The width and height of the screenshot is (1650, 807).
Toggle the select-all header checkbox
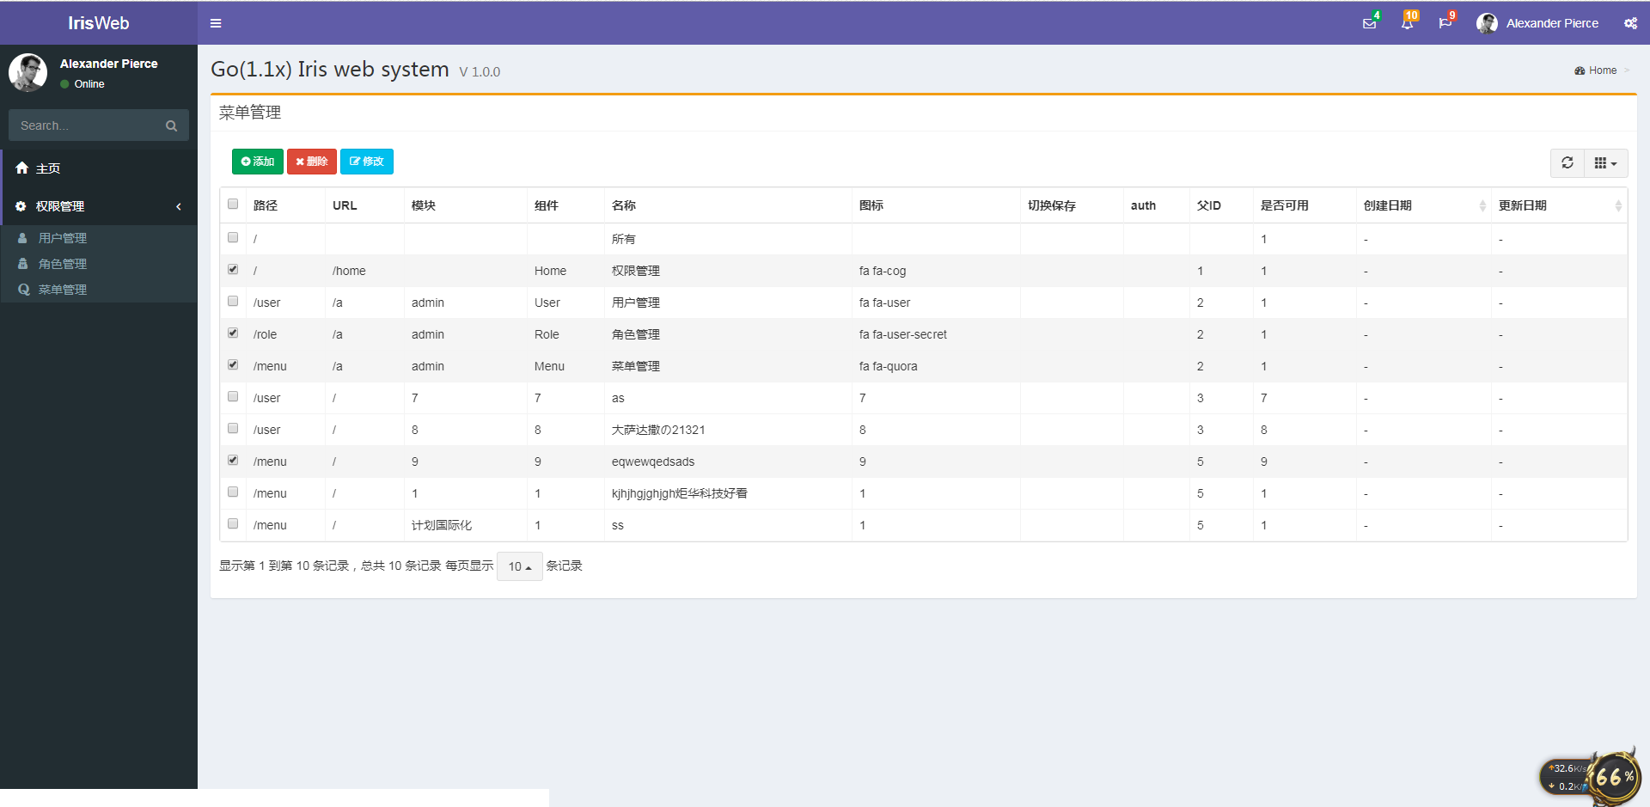233,204
